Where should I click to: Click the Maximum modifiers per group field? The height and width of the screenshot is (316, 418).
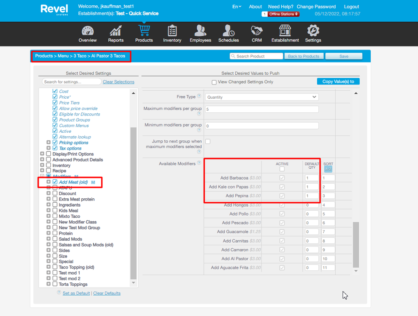(x=261, y=109)
